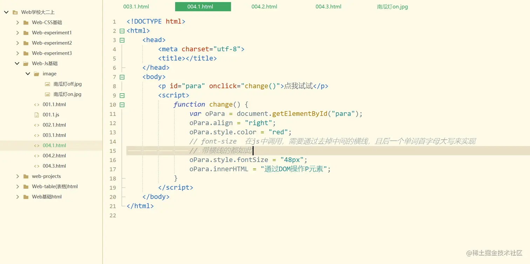This screenshot has width=530, height=264.
Task: Click the Web-CSS基础 folder icon
Action: pyautogui.click(x=26, y=22)
